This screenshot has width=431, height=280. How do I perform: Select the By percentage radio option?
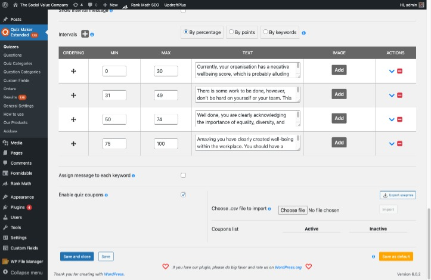(187, 32)
